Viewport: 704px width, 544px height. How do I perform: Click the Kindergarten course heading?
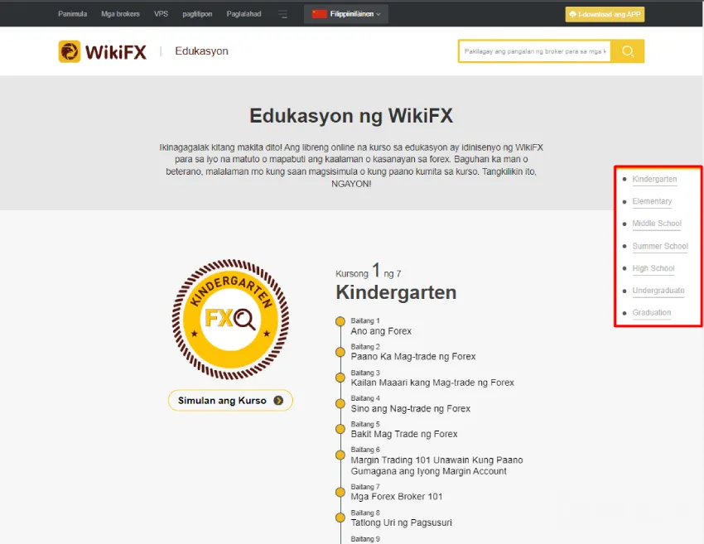(396, 292)
